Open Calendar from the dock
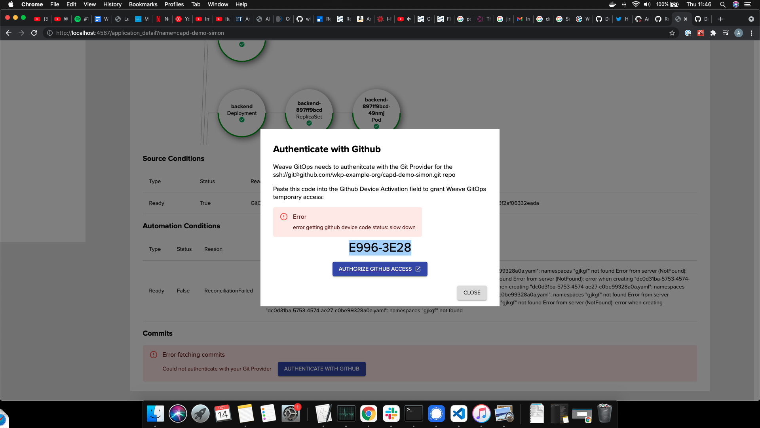760x428 pixels. click(223, 414)
